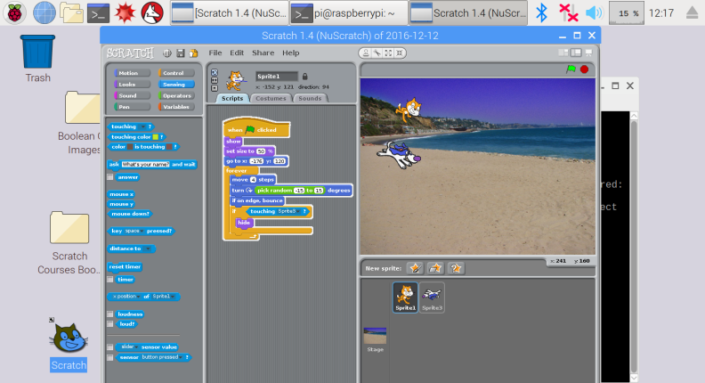The image size is (705, 383).
Task: Select the Pen block category
Action: pyautogui.click(x=132, y=107)
